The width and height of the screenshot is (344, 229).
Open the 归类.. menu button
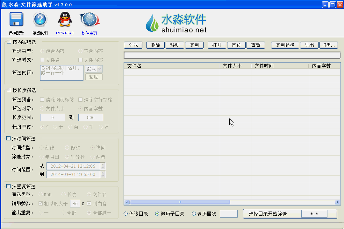pos(328,45)
